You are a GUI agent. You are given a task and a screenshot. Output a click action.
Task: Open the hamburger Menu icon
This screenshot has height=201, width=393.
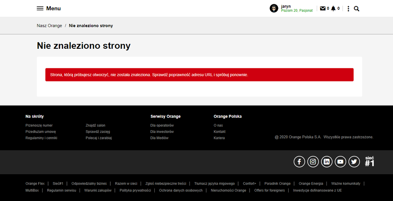pos(40,8)
